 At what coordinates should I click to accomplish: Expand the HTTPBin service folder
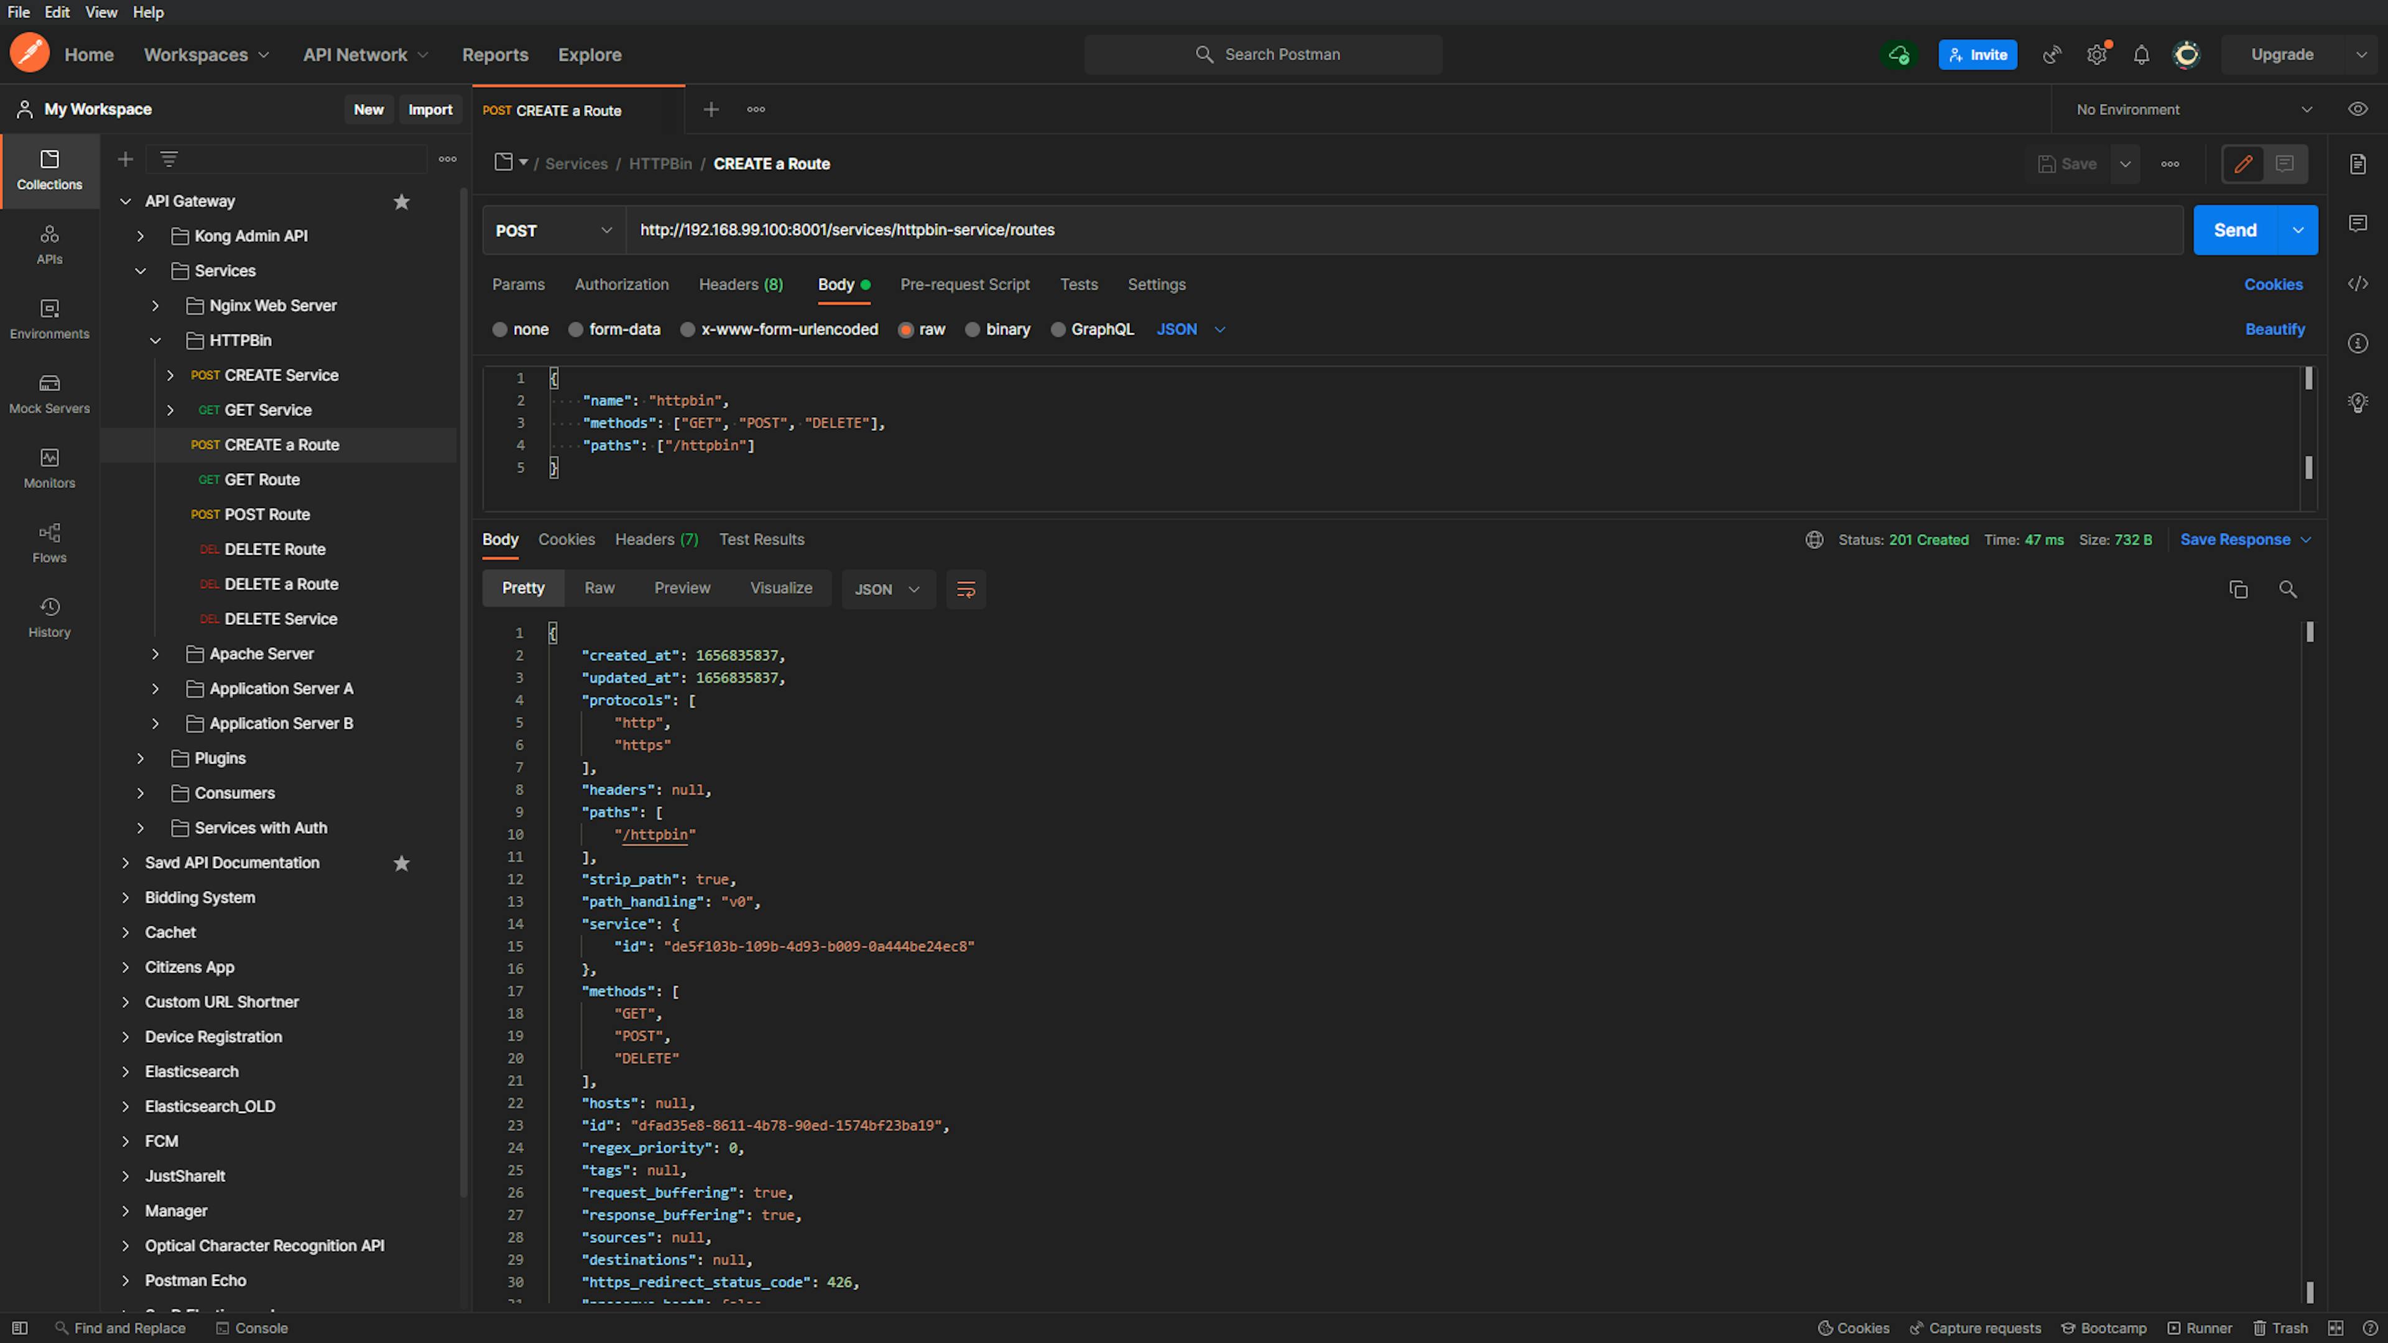point(154,339)
